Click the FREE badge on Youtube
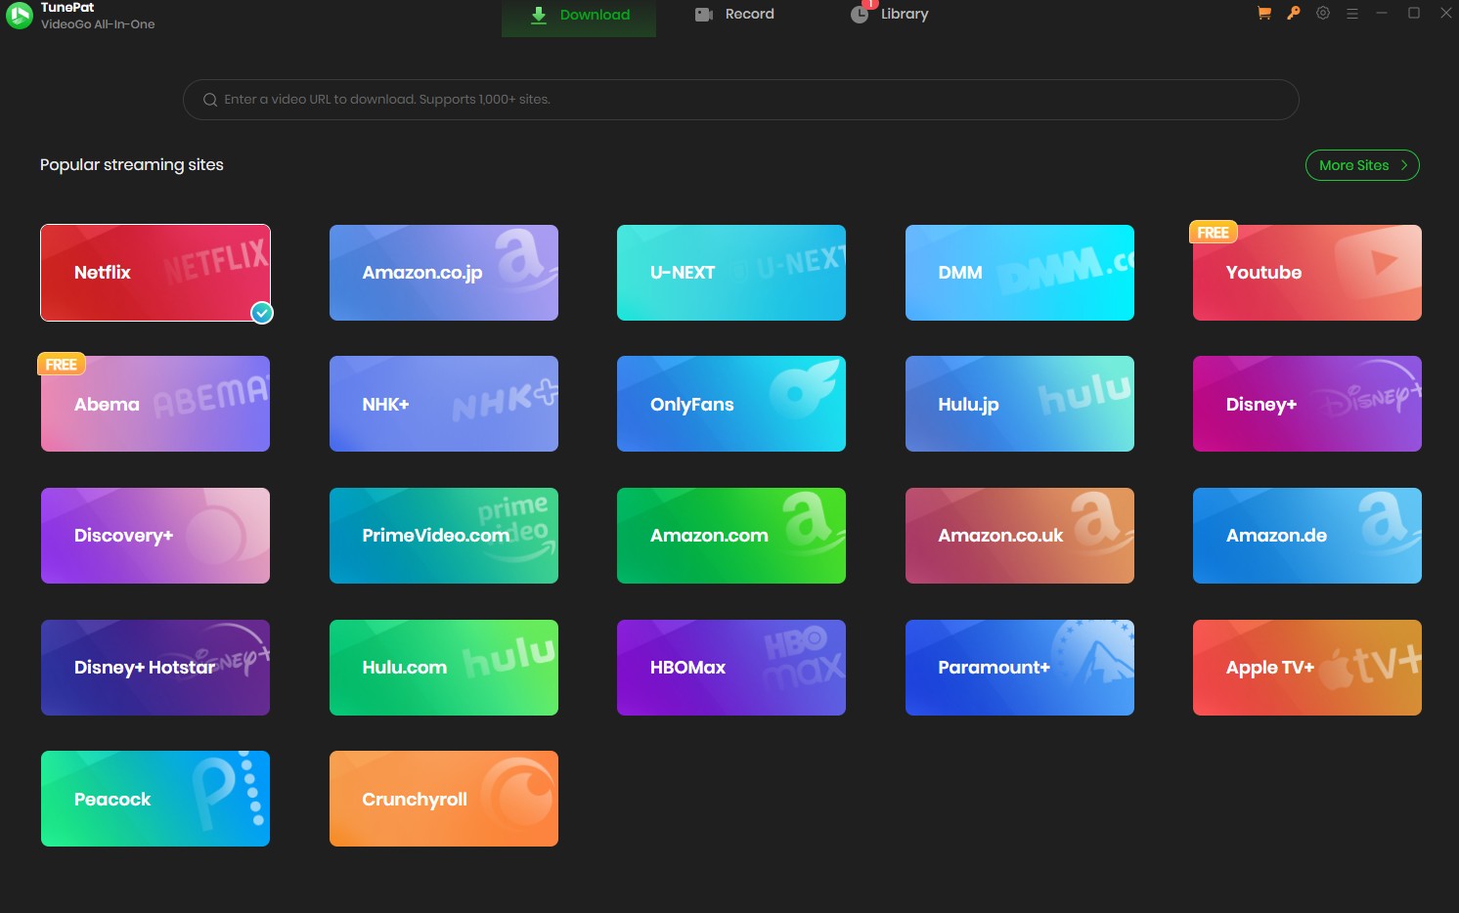The height and width of the screenshot is (913, 1459). coord(1213,232)
